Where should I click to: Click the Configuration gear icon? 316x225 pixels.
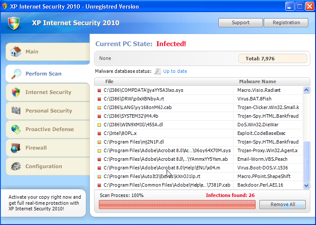point(16,166)
